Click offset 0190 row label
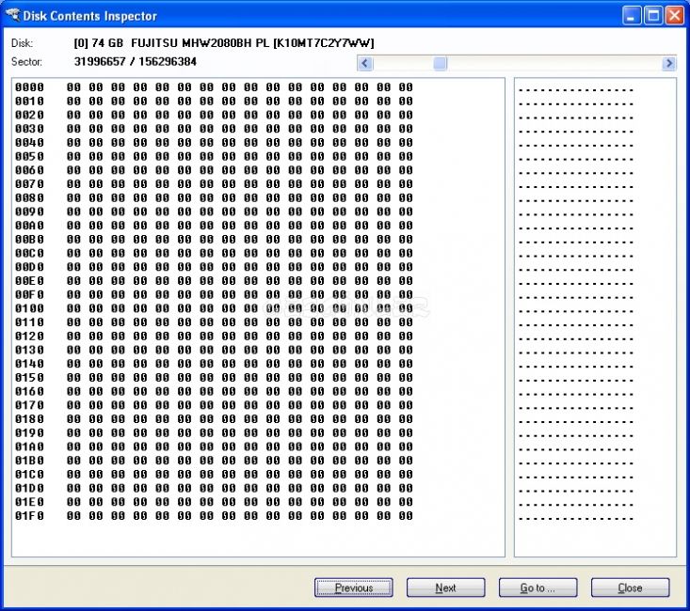The image size is (690, 611). point(29,433)
